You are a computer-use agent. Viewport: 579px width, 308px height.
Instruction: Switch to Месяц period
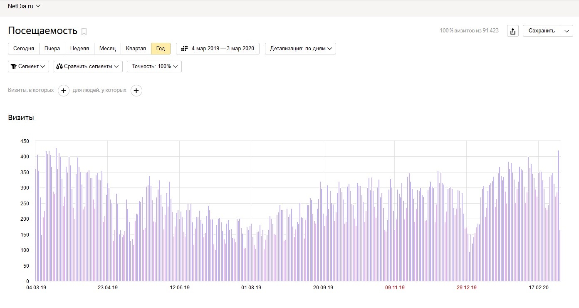tap(107, 49)
